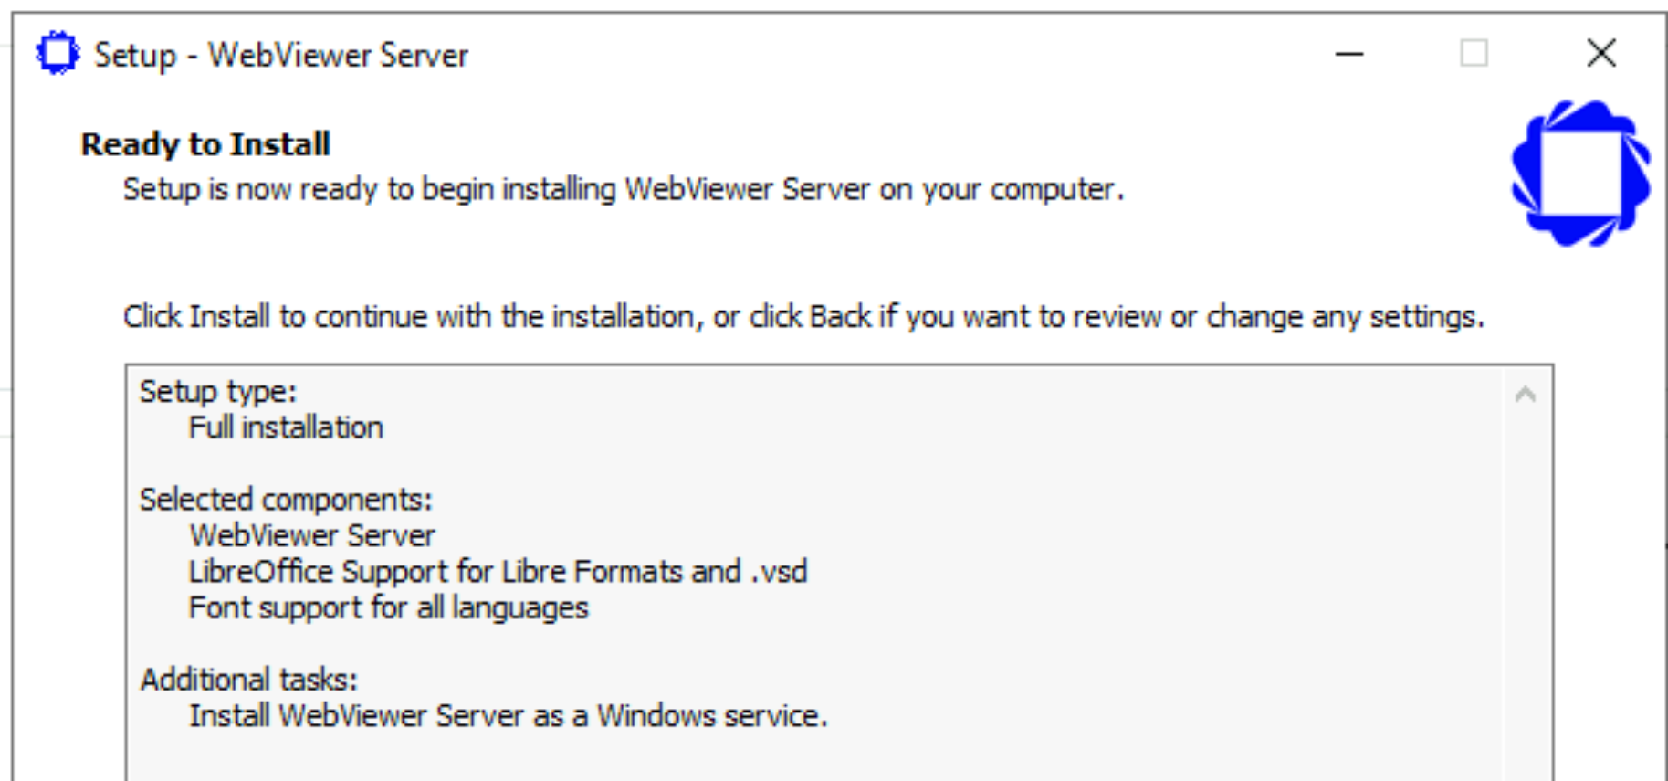This screenshot has width=1668, height=781.
Task: Select the "Full installation" line in summary
Action: coord(286,427)
